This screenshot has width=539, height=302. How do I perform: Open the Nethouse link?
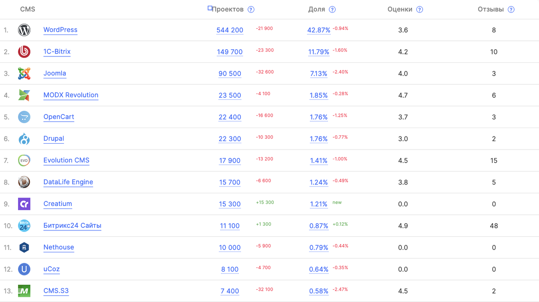[59, 247]
